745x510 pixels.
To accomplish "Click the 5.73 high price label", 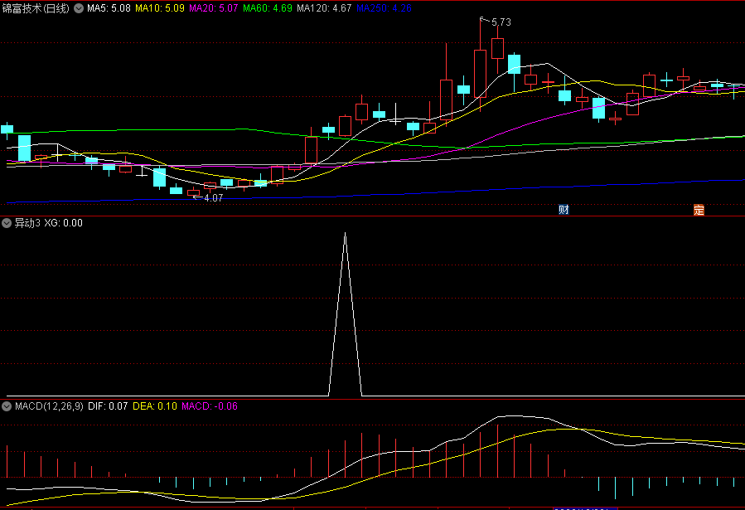I will point(501,22).
